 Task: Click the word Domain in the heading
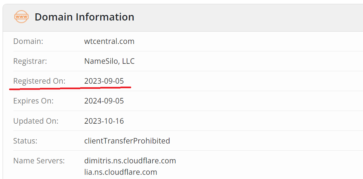point(54,17)
